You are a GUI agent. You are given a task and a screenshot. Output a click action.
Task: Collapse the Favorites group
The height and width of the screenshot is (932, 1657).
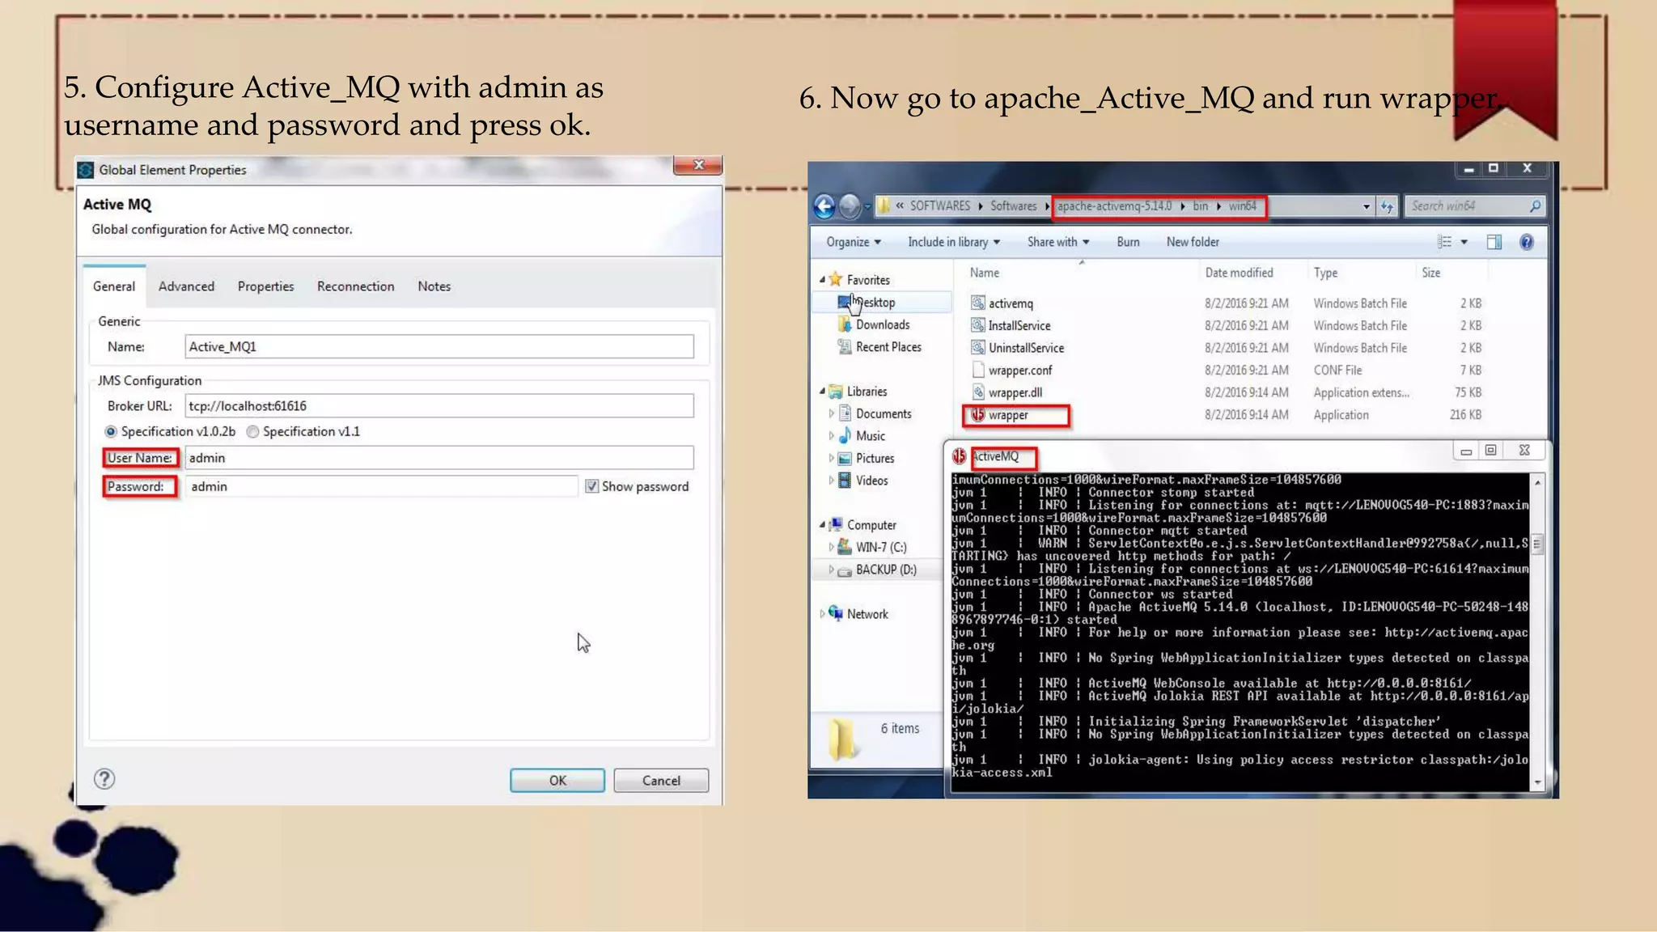[x=822, y=279]
